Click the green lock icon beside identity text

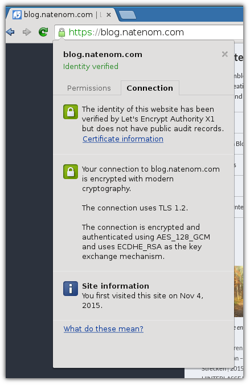(x=71, y=112)
